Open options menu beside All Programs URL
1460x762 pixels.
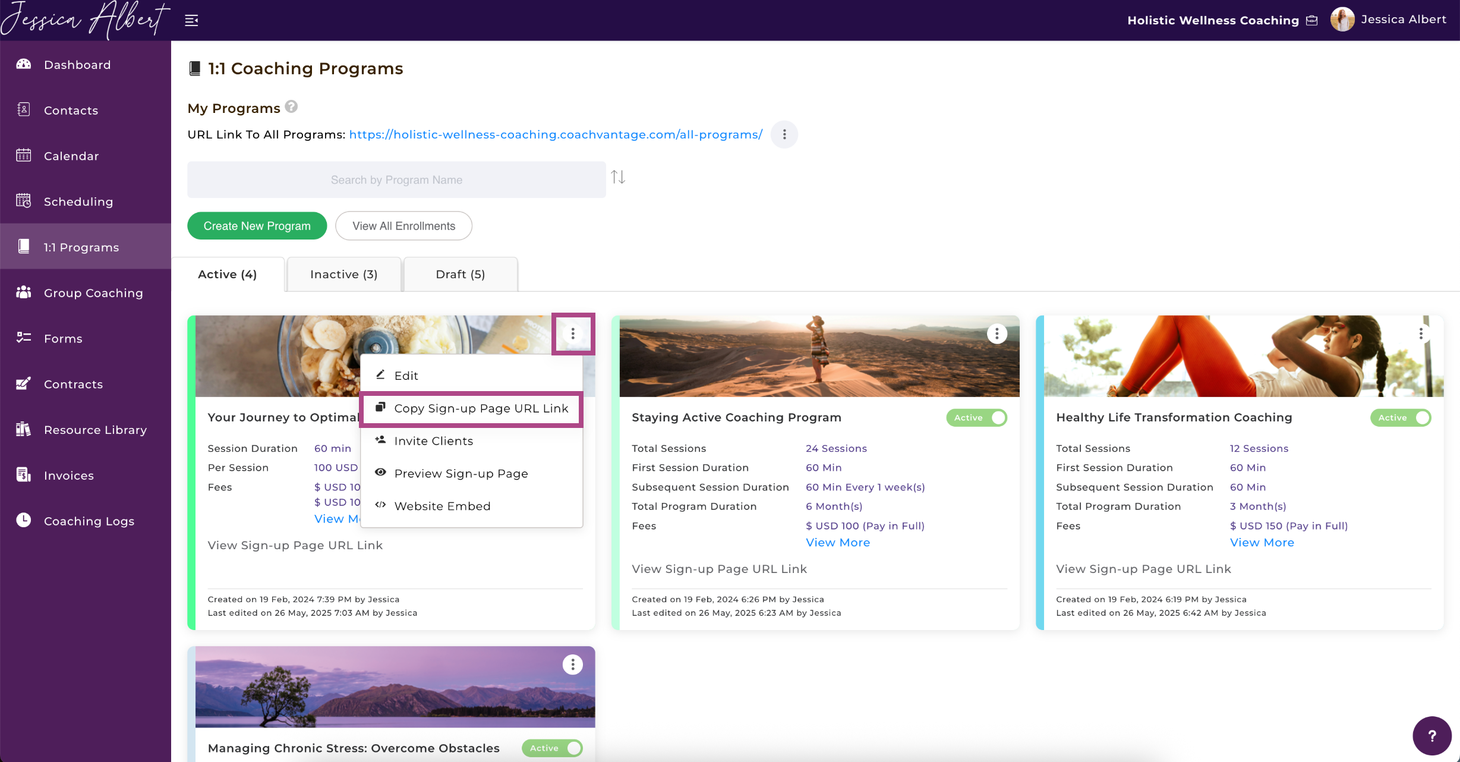[x=784, y=134]
